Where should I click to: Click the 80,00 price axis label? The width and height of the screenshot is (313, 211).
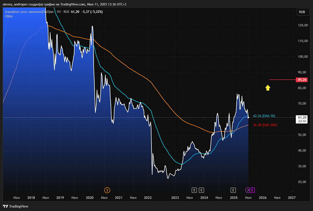[x=302, y=88]
